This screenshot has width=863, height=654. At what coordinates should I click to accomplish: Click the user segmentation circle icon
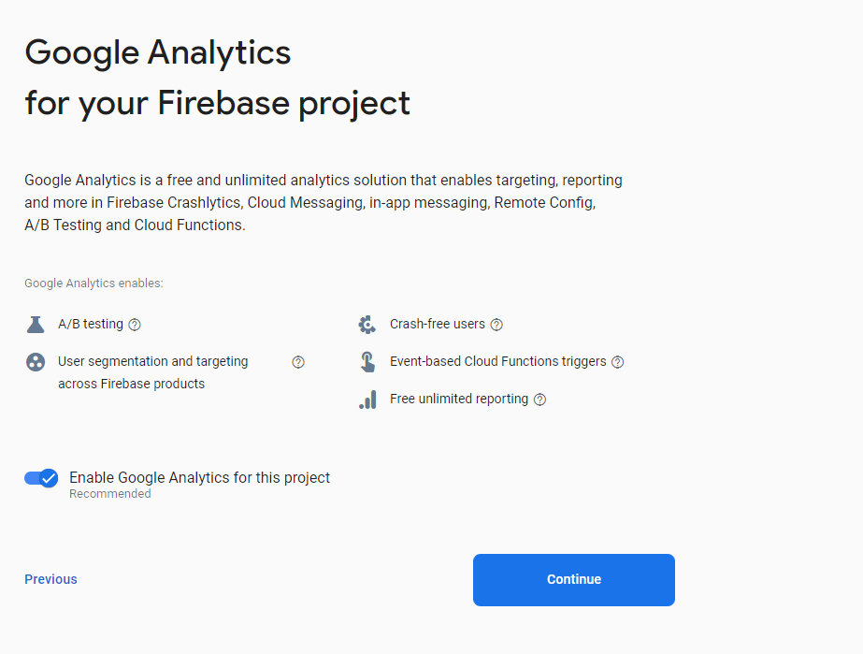pyautogui.click(x=36, y=362)
